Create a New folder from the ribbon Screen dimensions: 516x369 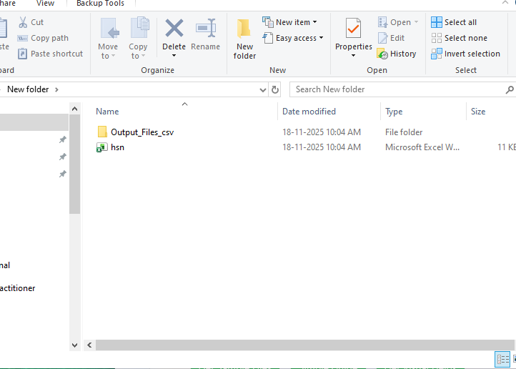click(x=244, y=39)
